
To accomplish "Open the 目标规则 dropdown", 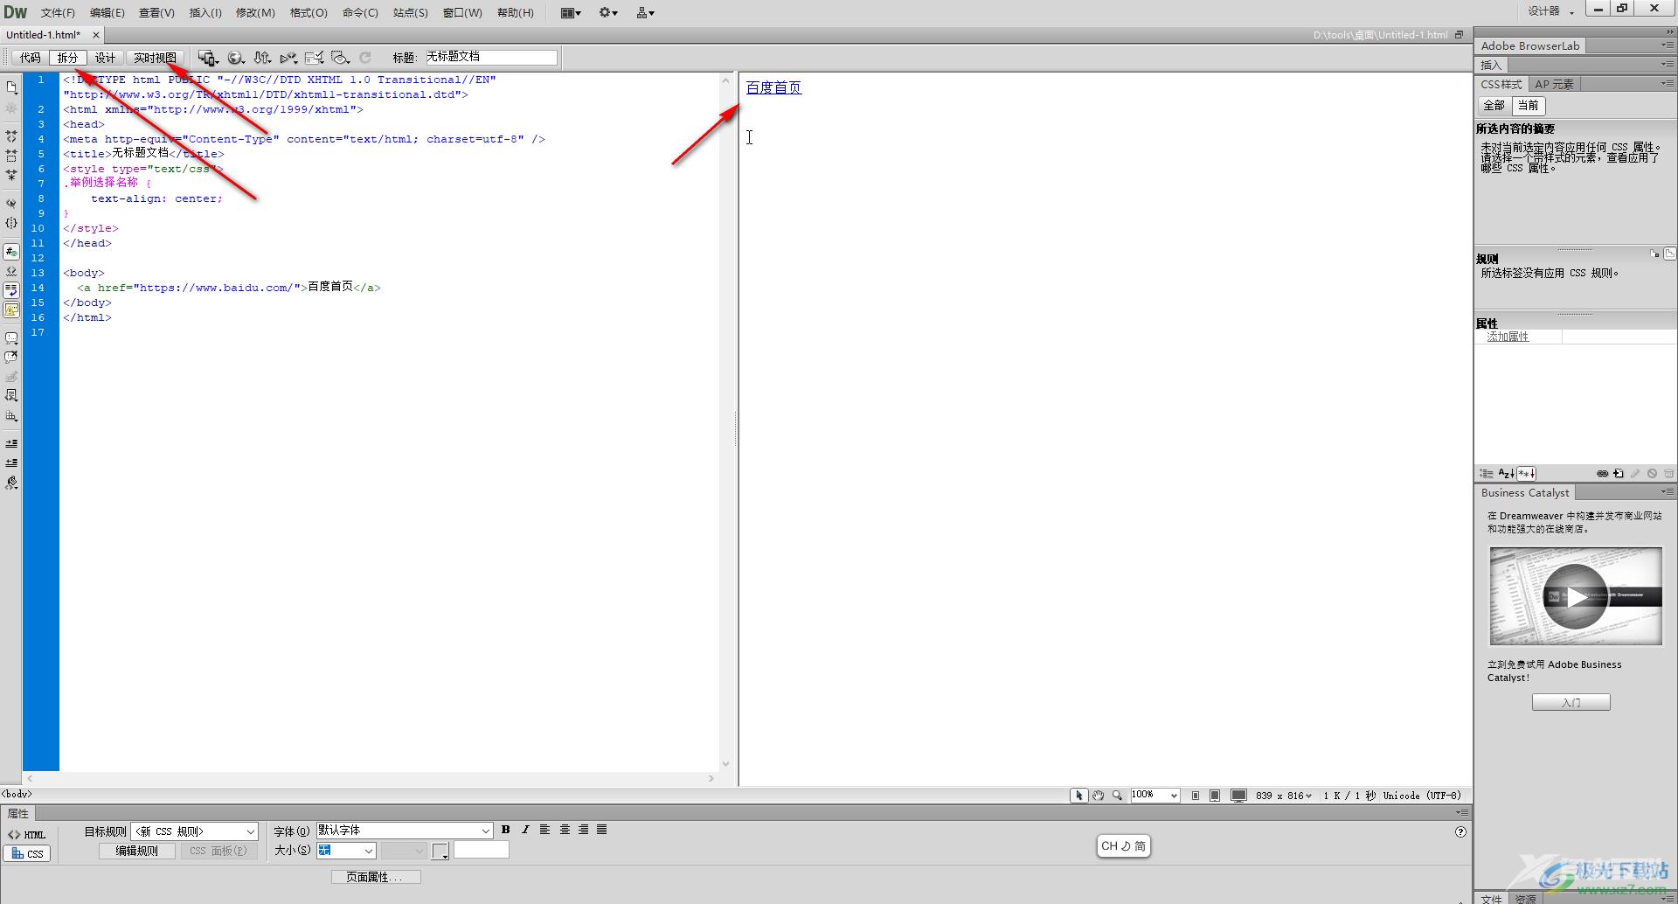I will (195, 831).
